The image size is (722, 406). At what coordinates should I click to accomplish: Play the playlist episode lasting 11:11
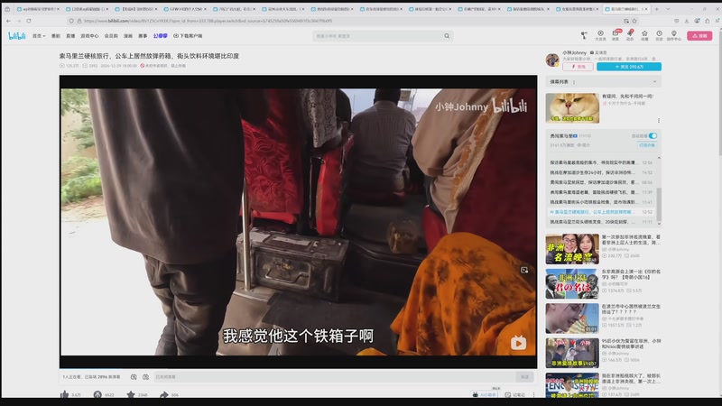coord(601,222)
